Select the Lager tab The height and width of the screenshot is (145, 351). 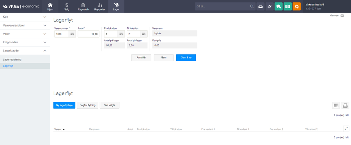click(x=116, y=7)
